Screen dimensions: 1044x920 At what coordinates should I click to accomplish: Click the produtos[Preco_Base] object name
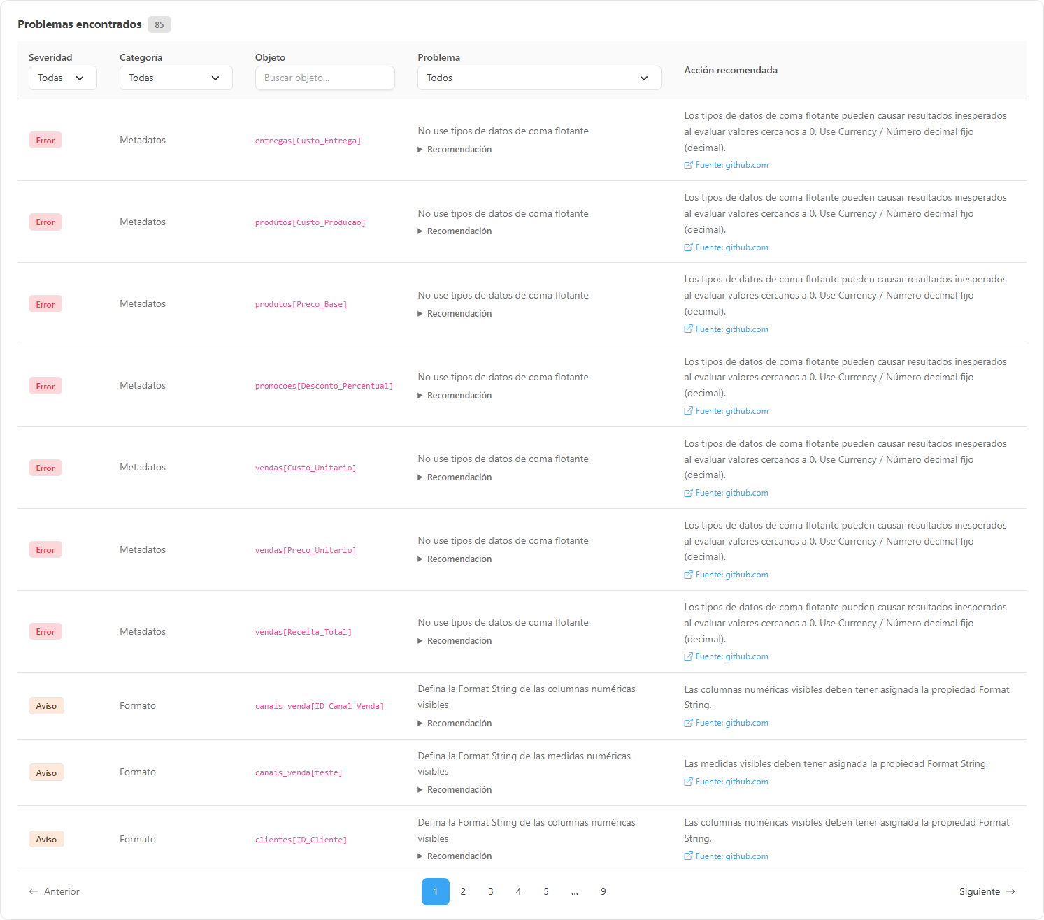[301, 304]
